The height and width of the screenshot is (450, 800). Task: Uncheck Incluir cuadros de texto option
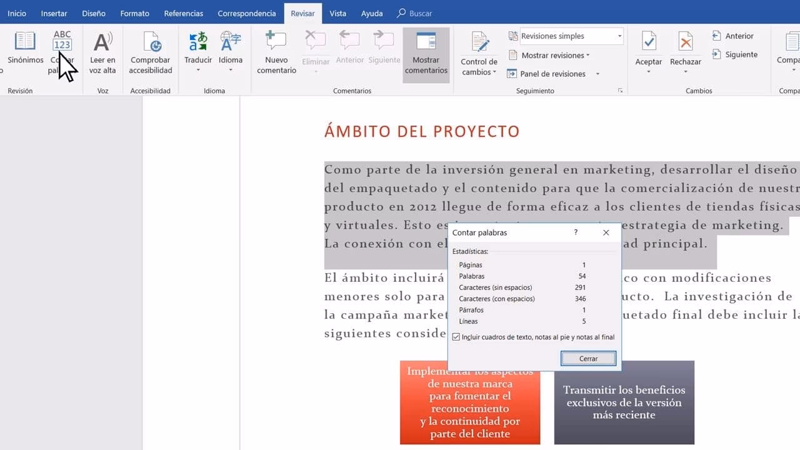[x=456, y=337]
